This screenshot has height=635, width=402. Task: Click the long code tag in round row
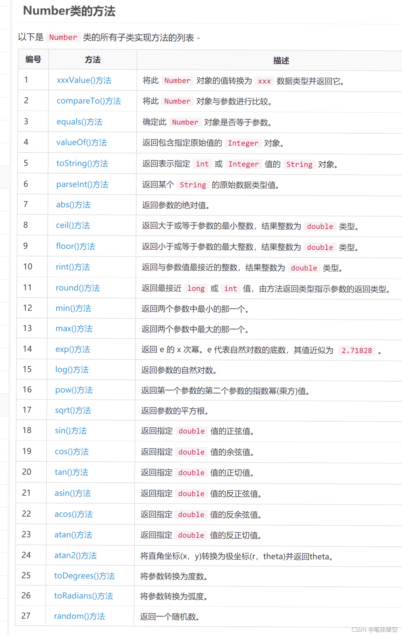[x=196, y=288]
